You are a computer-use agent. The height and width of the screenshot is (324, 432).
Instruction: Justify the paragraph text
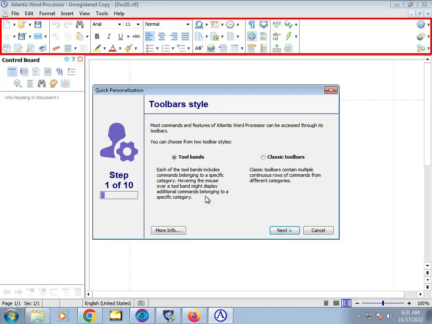point(186,36)
